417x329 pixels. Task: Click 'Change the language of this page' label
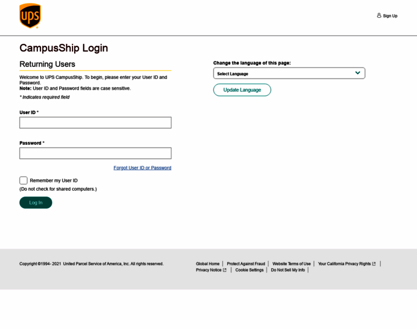(252, 63)
